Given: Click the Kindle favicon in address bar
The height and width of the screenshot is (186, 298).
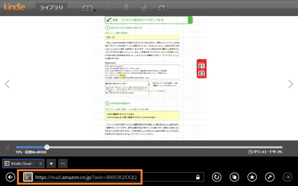Looking at the screenshot, I should tap(28, 177).
